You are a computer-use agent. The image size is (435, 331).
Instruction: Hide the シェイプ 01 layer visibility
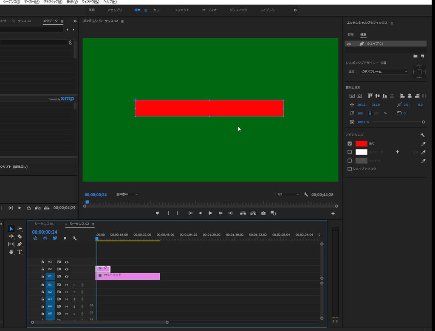pyautogui.click(x=349, y=44)
